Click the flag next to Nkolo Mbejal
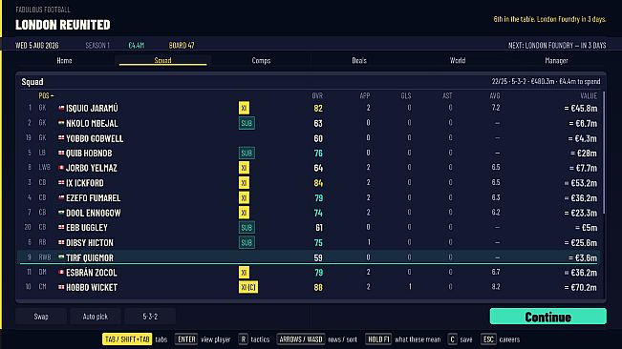The image size is (622, 349). [61, 123]
